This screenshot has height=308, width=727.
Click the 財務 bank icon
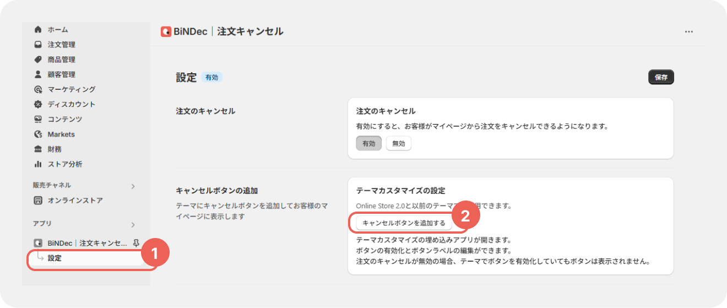(38, 149)
